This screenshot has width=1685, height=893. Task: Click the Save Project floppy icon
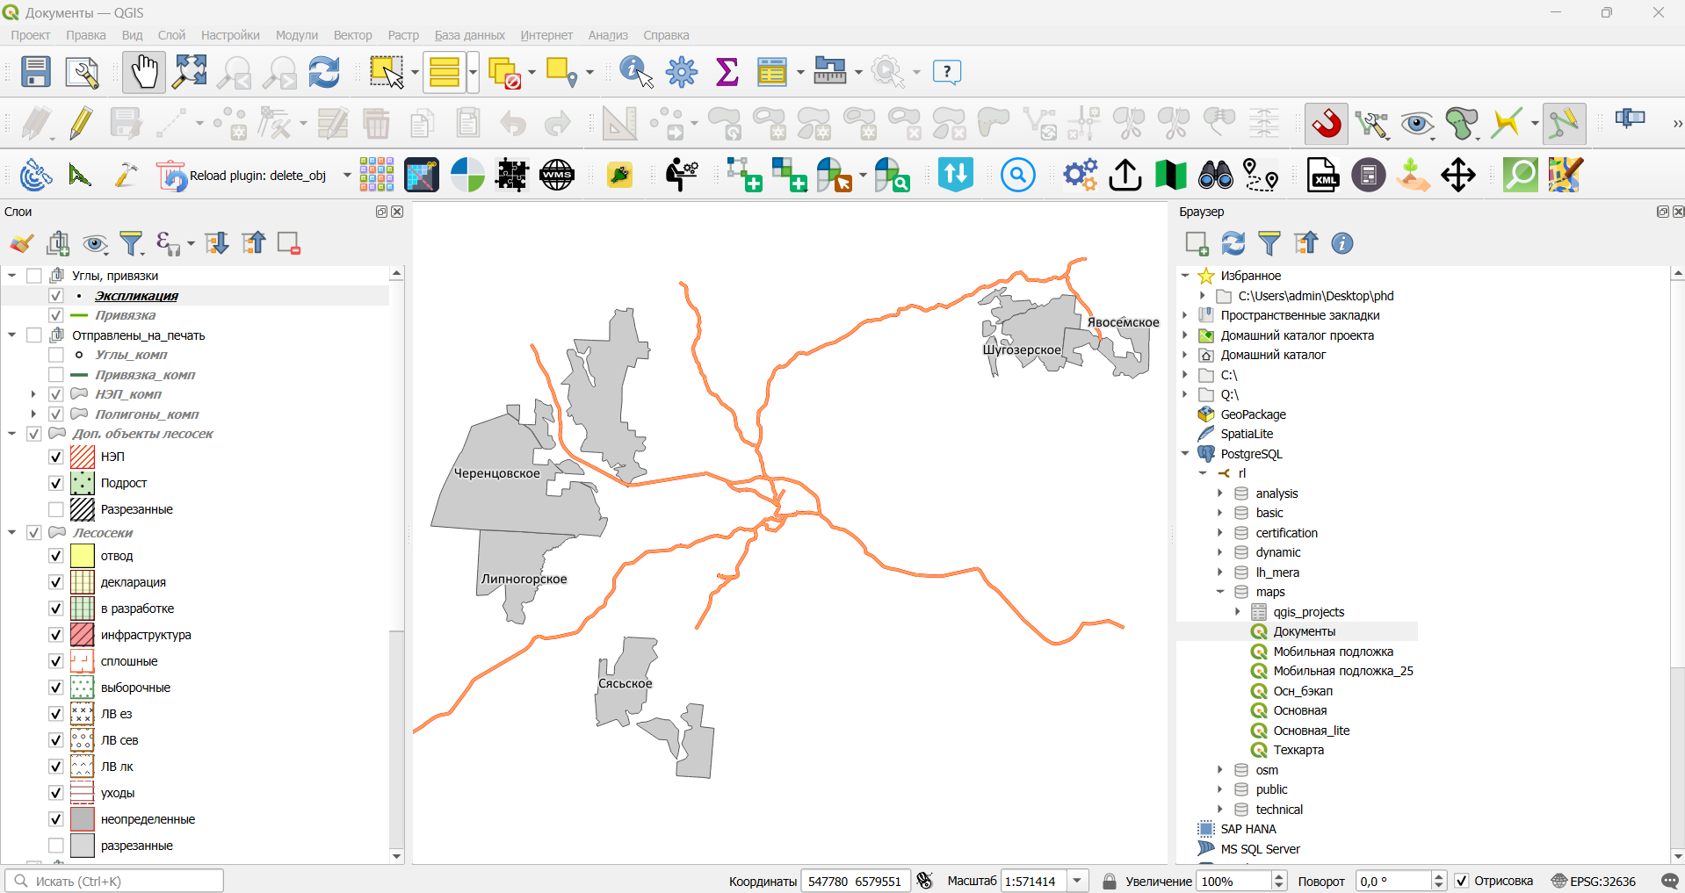coord(36,72)
